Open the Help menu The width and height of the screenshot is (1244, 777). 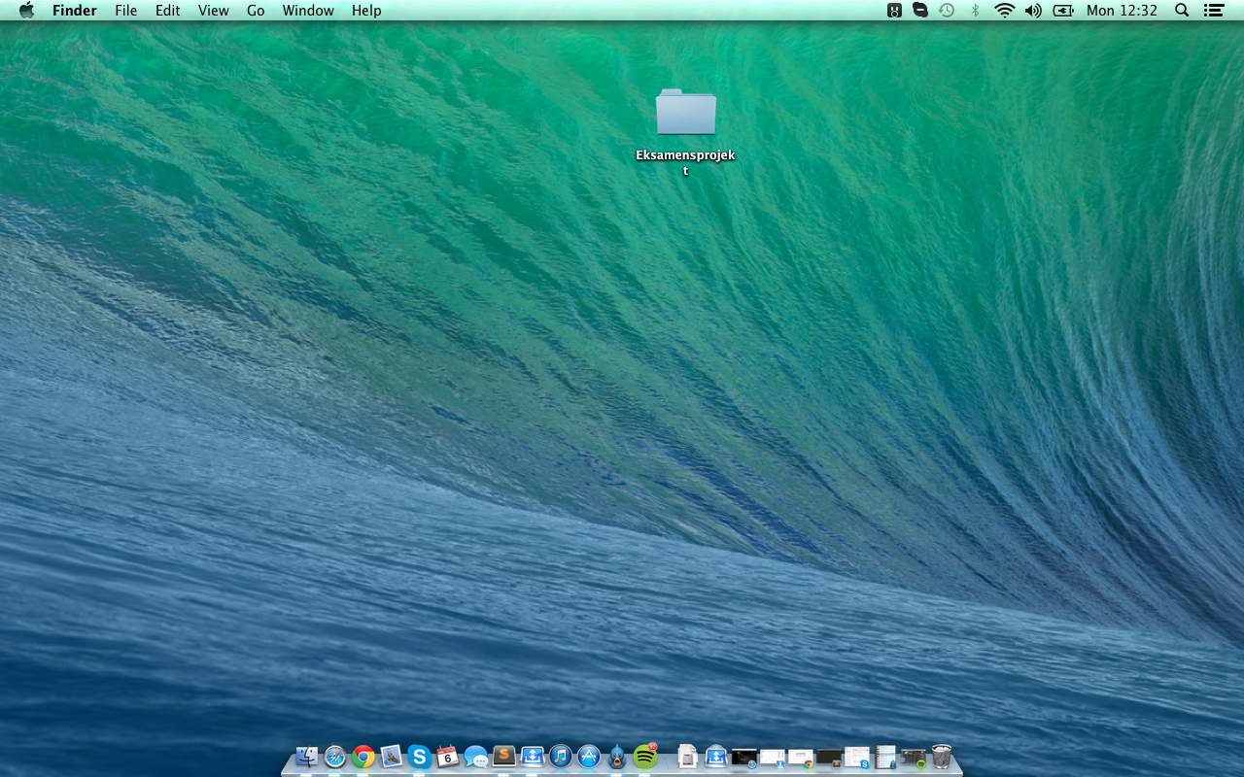(x=366, y=11)
